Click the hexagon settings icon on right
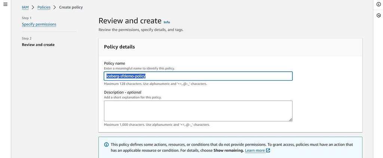This screenshot has height=158, width=383. click(x=379, y=15)
